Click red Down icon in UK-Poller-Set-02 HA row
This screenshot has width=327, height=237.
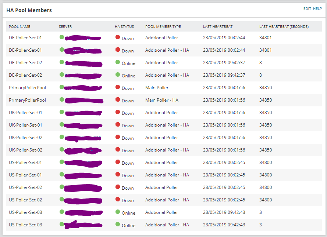coord(118,150)
